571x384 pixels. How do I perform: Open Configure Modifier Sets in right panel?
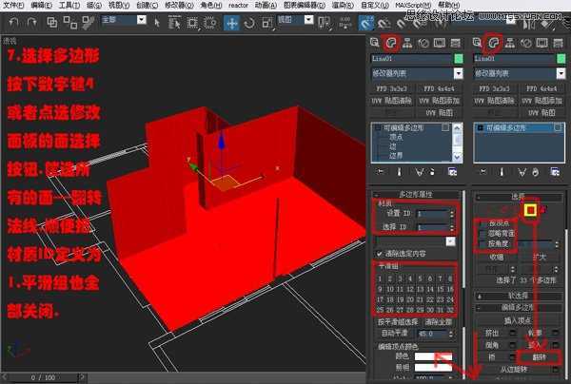555,172
